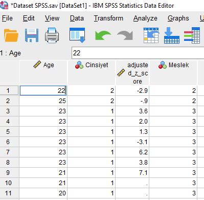Click Meslek cell in row 11
The image size is (204, 200).
[x=173, y=193]
